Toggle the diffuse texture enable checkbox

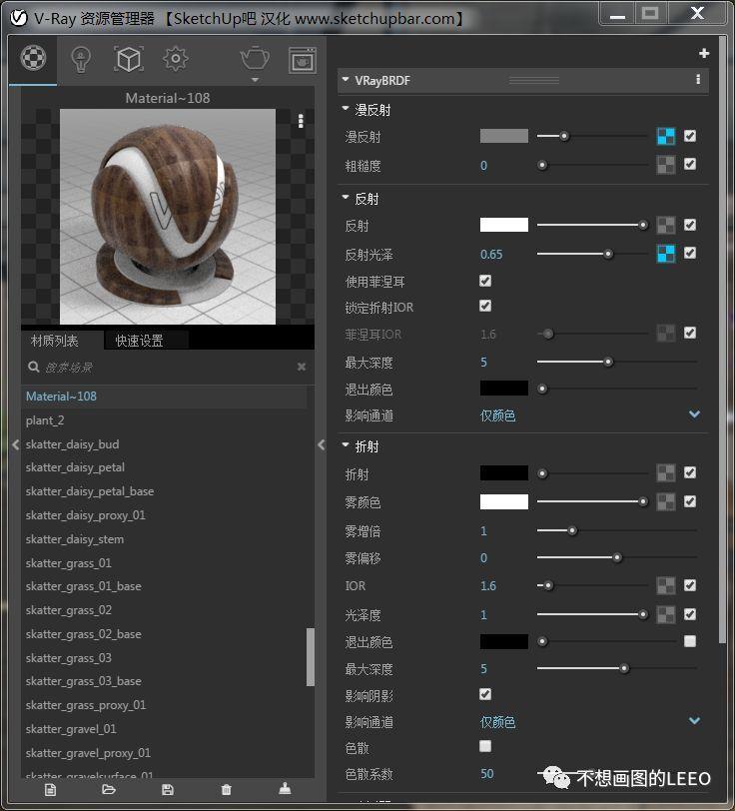point(690,136)
